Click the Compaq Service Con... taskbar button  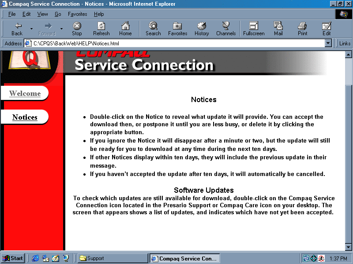[x=184, y=258]
